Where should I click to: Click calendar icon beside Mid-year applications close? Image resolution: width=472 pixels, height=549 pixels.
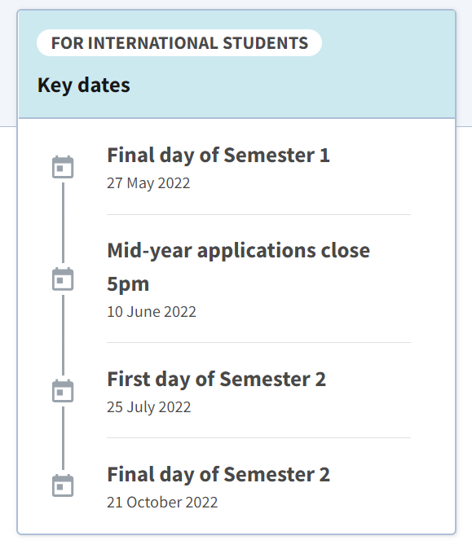pyautogui.click(x=63, y=279)
